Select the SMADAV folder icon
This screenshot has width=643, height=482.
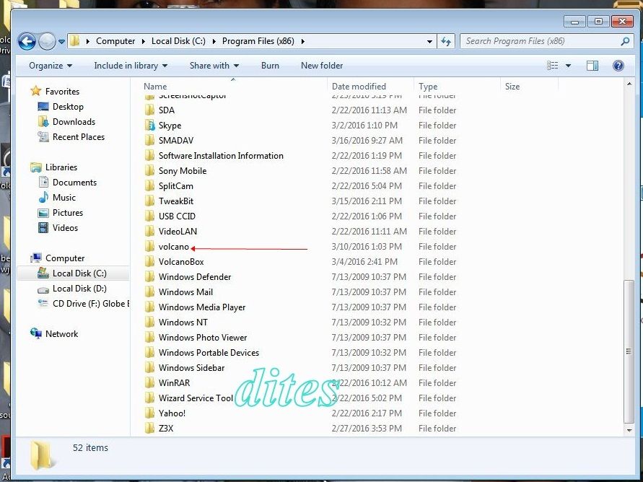(149, 141)
